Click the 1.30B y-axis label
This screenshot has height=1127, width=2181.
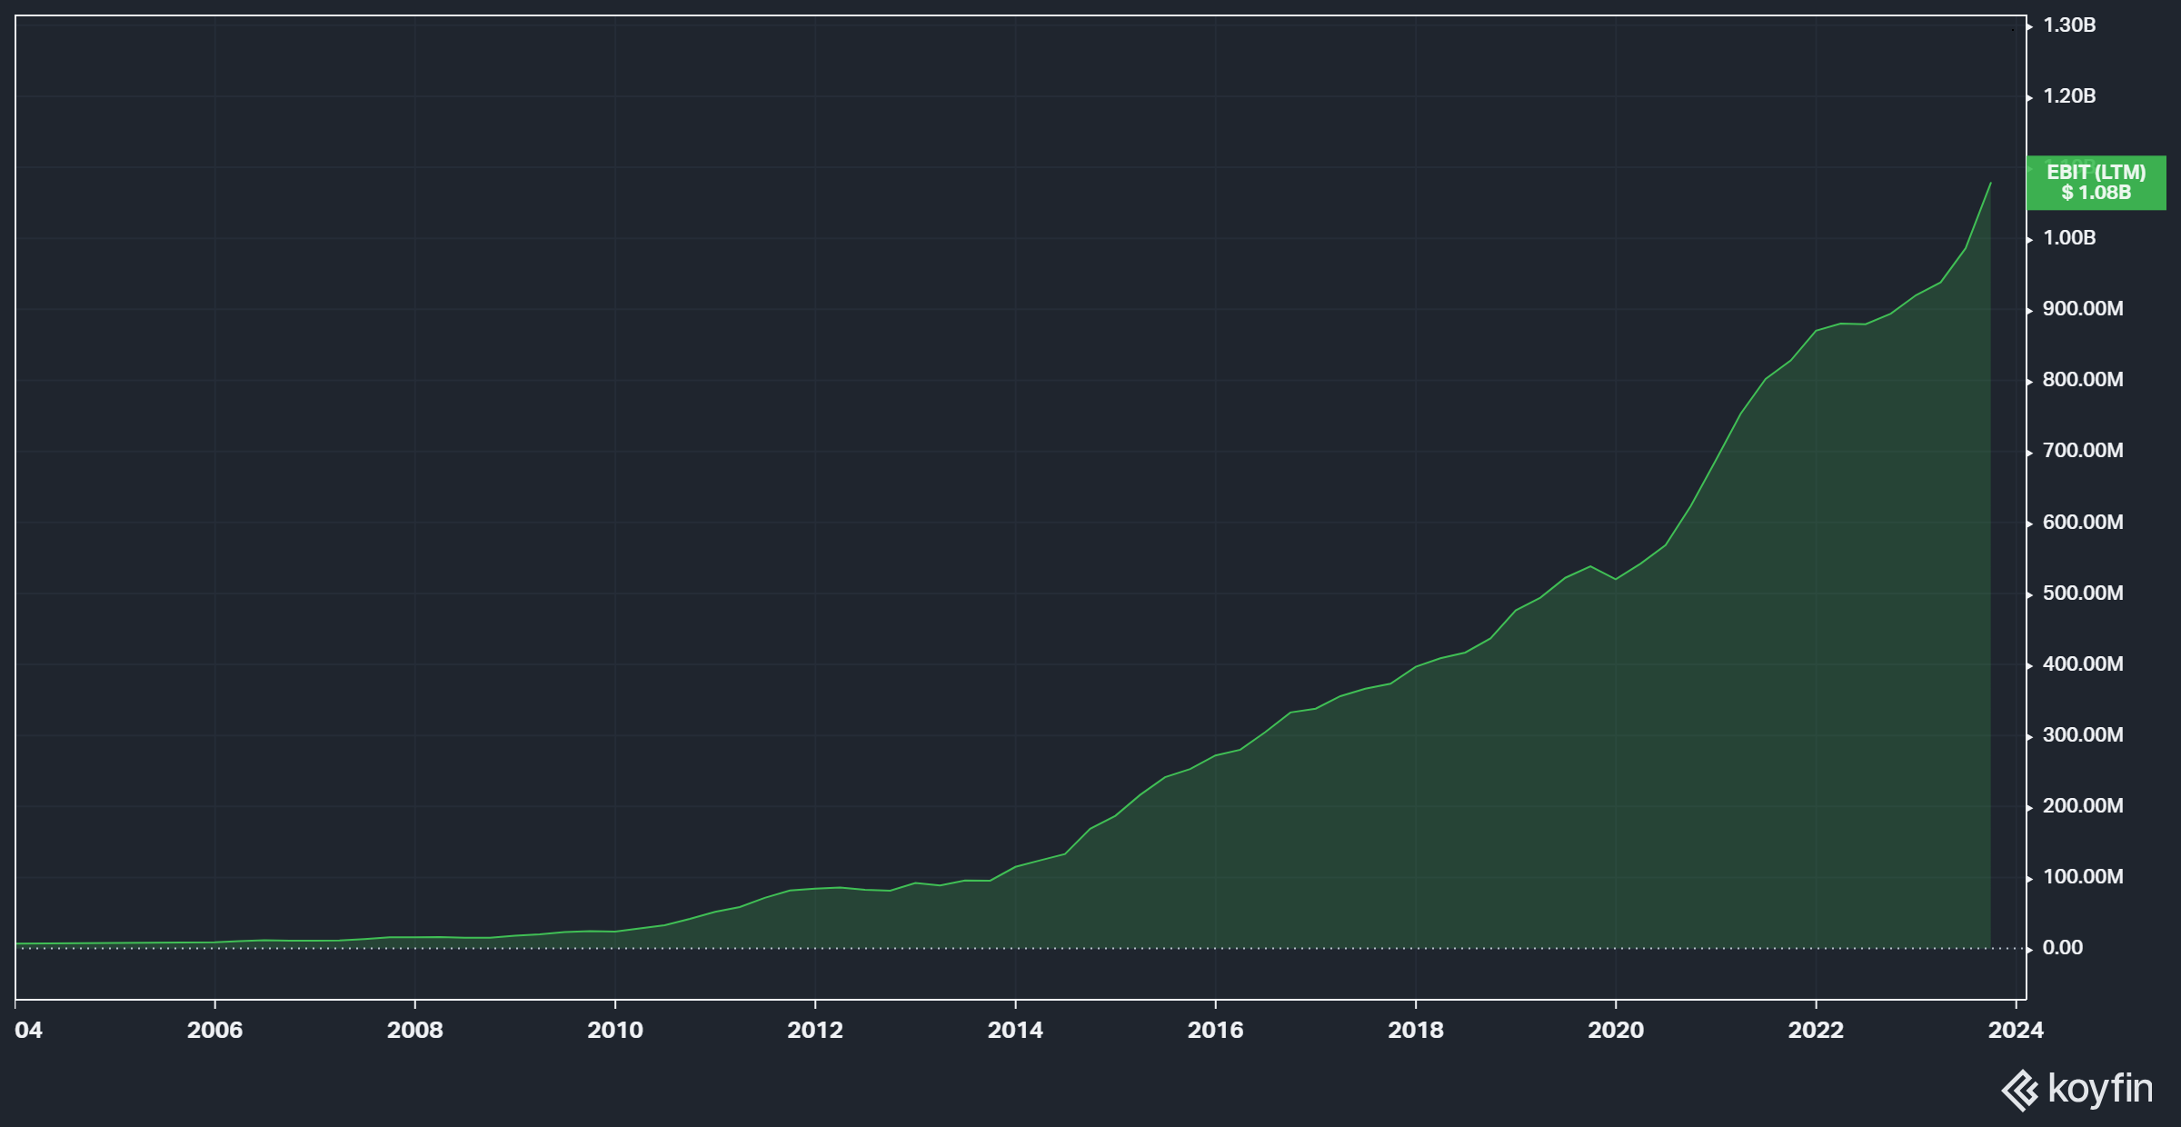click(x=2069, y=25)
